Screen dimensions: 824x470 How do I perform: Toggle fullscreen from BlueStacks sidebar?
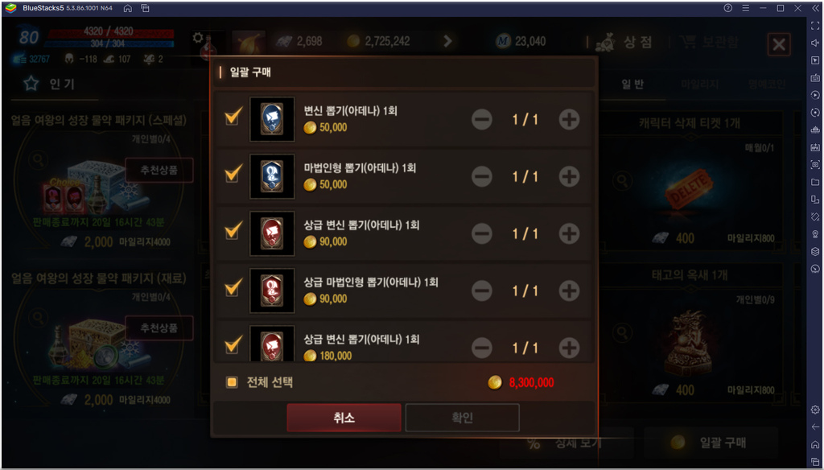[x=815, y=26]
